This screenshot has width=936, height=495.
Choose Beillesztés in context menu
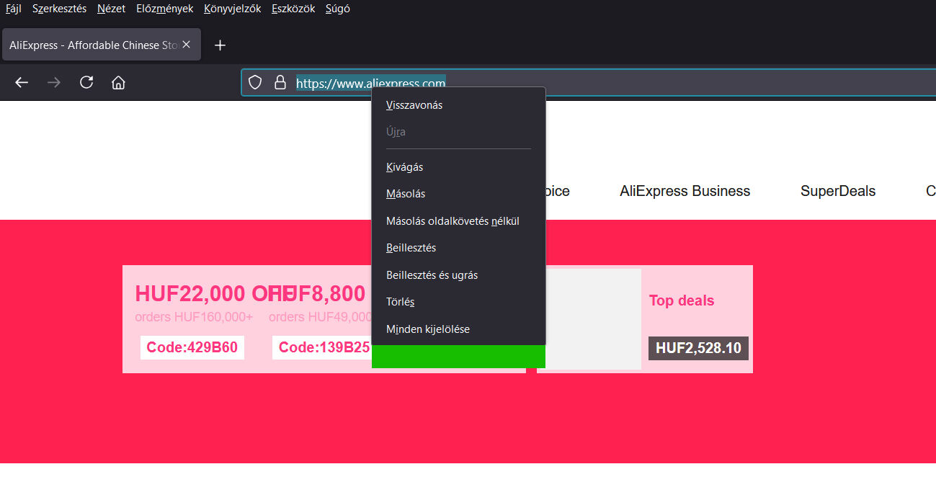pos(458,248)
